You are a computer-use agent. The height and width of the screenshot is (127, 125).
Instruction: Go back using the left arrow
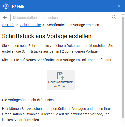pyautogui.click(x=5, y=17)
